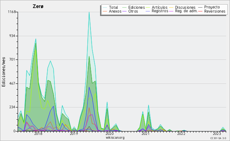The height and width of the screenshot is (141, 230).
Task: Click the y-axis value 934
Action: tap(13, 36)
